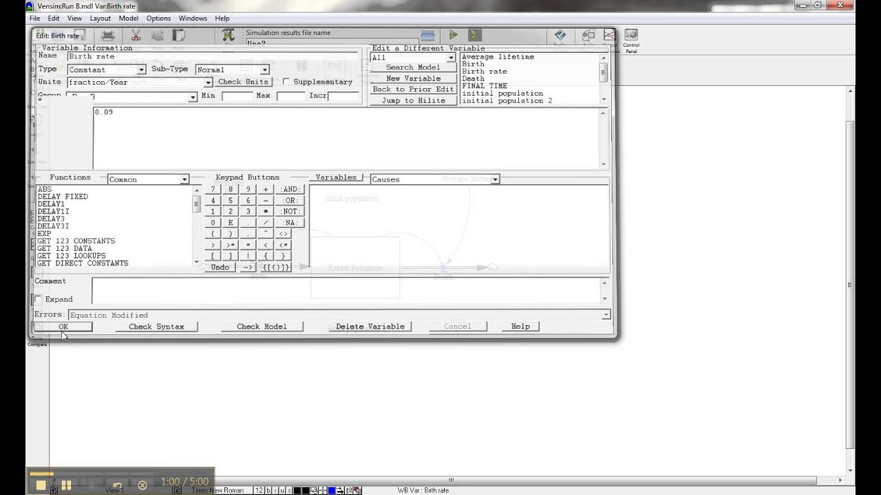Click the cut scissors icon
Viewport: 881px width, 495px height.
point(136,35)
